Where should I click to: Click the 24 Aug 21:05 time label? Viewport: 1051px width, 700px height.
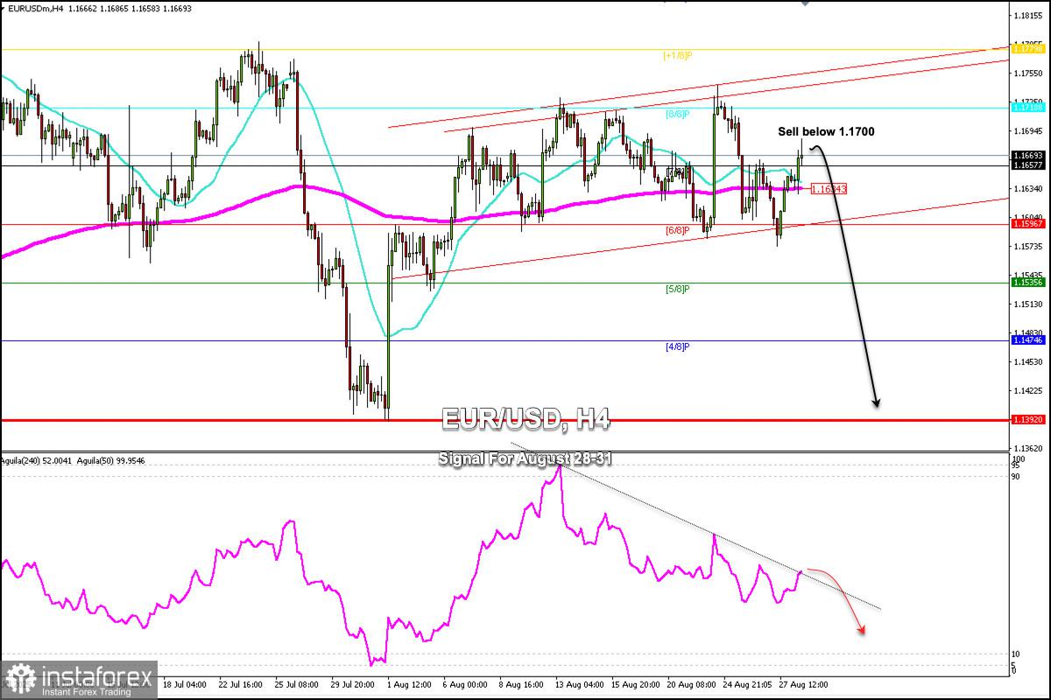745,685
